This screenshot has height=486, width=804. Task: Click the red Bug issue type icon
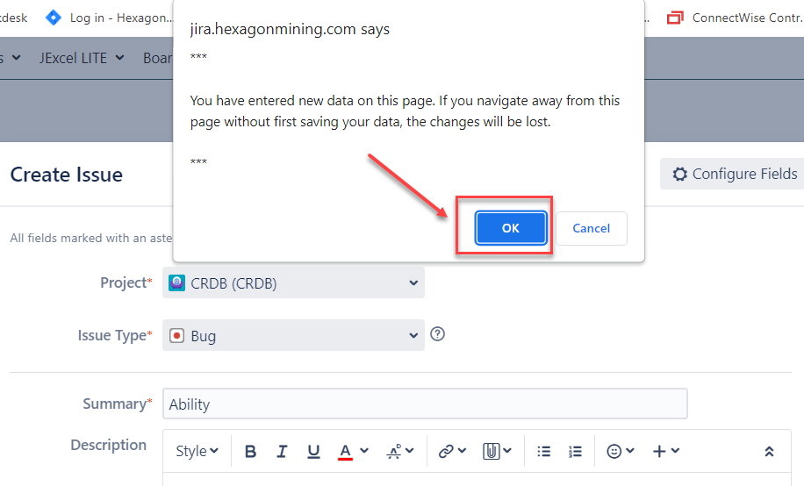177,336
